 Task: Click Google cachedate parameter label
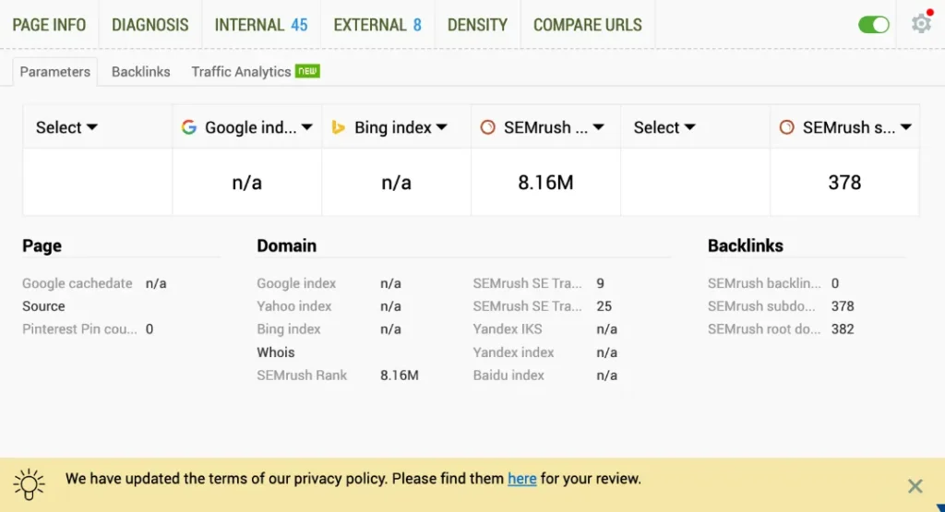(78, 283)
